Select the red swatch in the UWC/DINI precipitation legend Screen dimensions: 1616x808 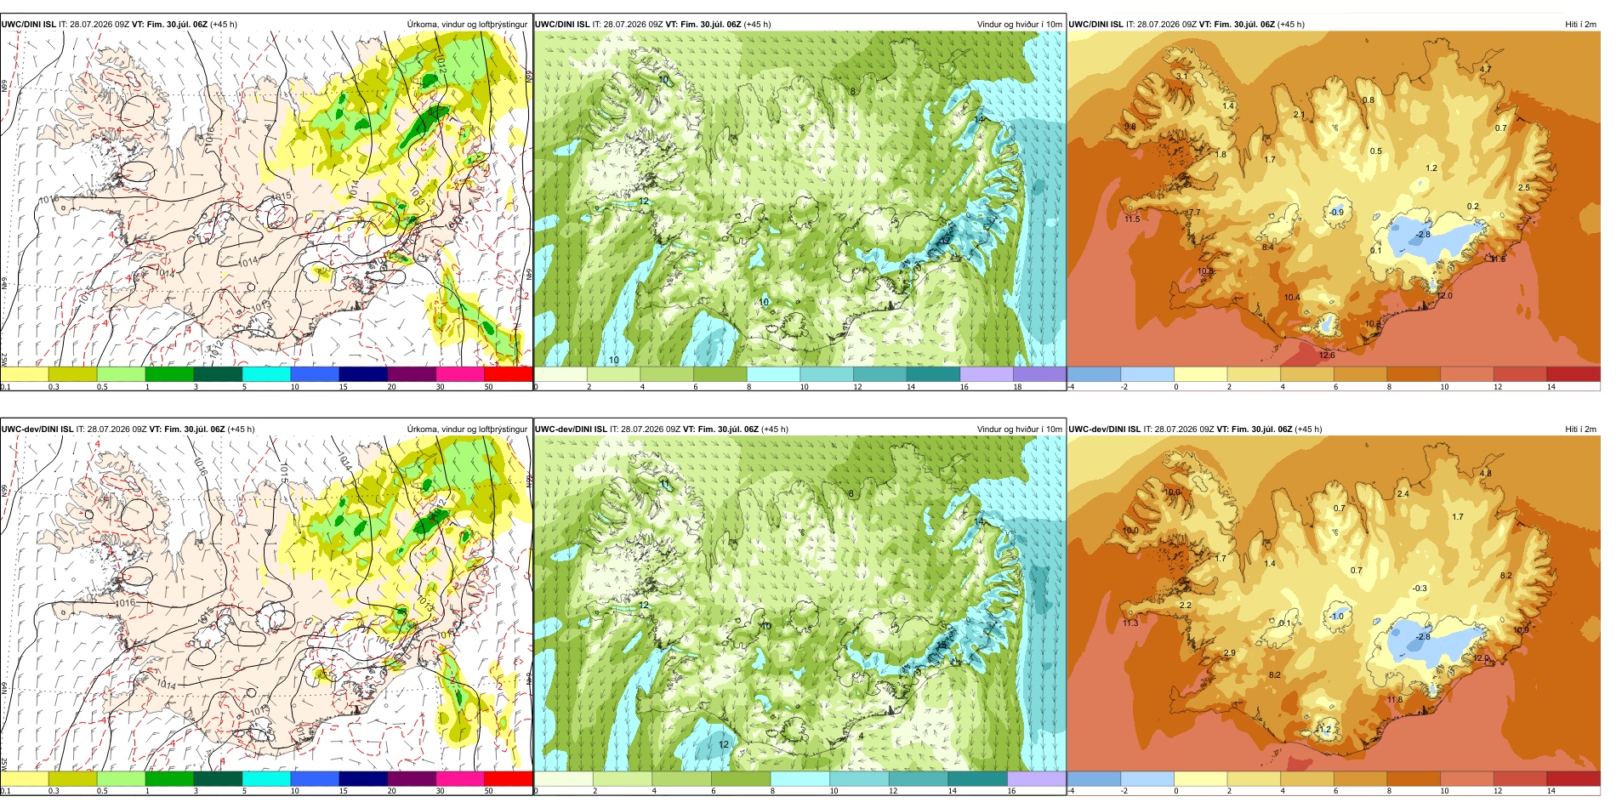(x=508, y=373)
